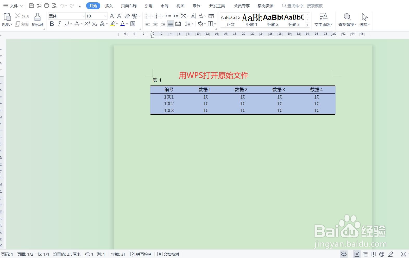
Task: Open the font name dropdown (黑体)
Action: [x=83, y=16]
